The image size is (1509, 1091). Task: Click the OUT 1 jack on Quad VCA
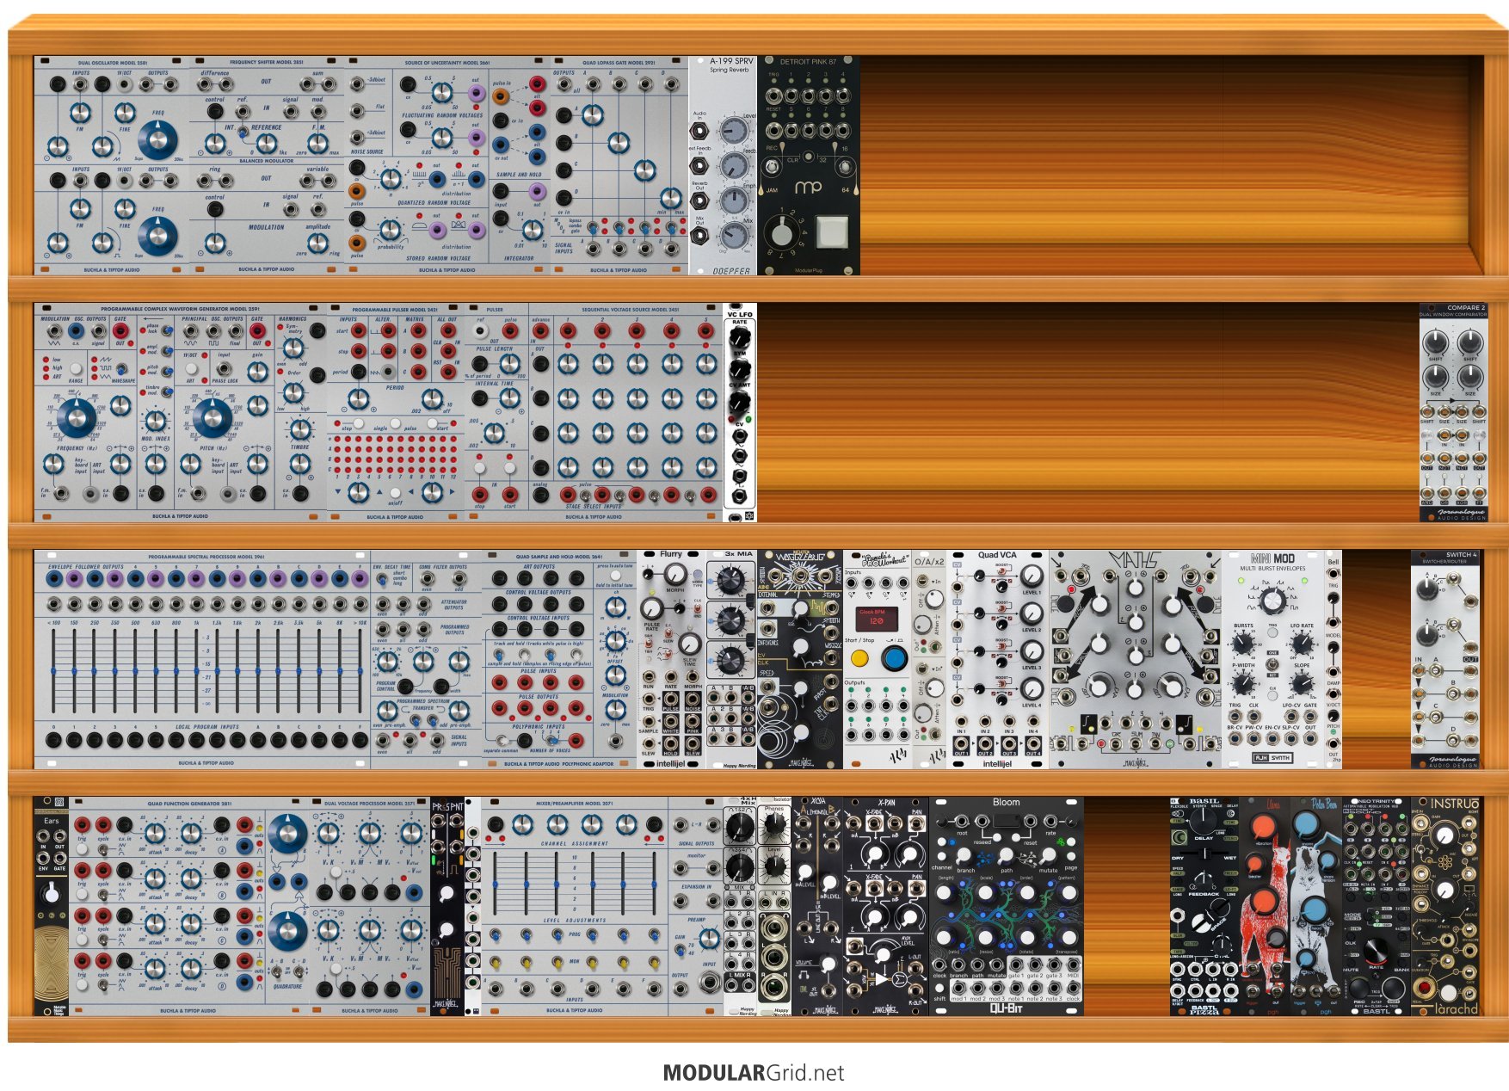961,743
